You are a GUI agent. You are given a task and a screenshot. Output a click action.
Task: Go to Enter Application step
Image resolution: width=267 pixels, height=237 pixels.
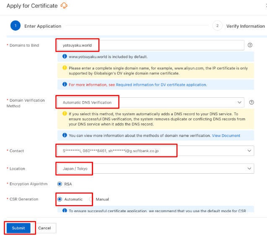tap(42, 26)
